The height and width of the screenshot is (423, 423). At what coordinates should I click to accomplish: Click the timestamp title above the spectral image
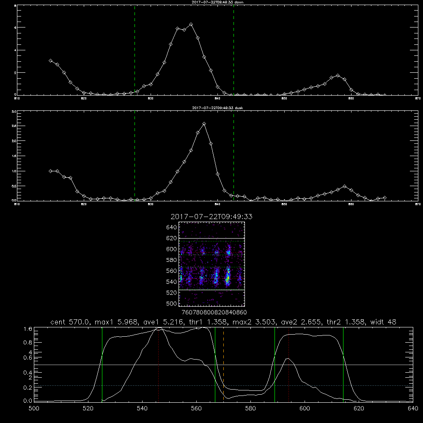pyautogui.click(x=211, y=217)
